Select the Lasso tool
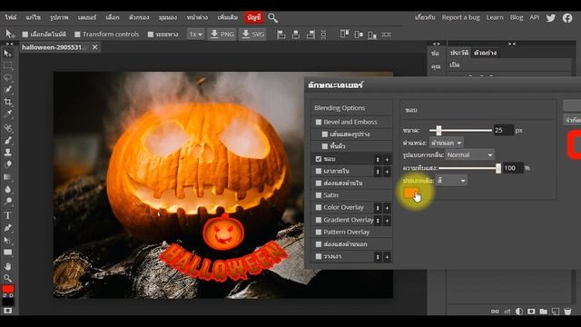This screenshot has width=581, height=327. [x=7, y=77]
